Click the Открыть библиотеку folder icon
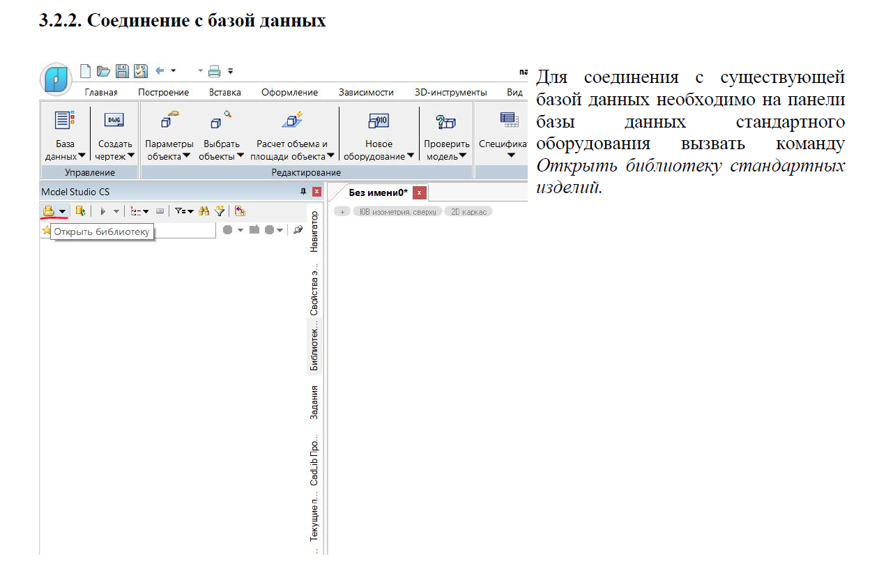Screen dimensions: 886x571 pyautogui.click(x=48, y=211)
